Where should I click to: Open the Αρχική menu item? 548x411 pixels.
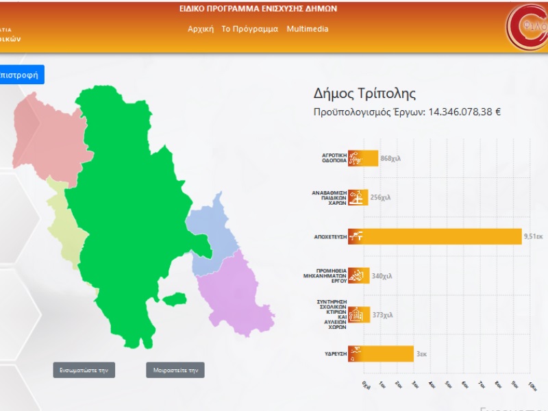tap(201, 29)
